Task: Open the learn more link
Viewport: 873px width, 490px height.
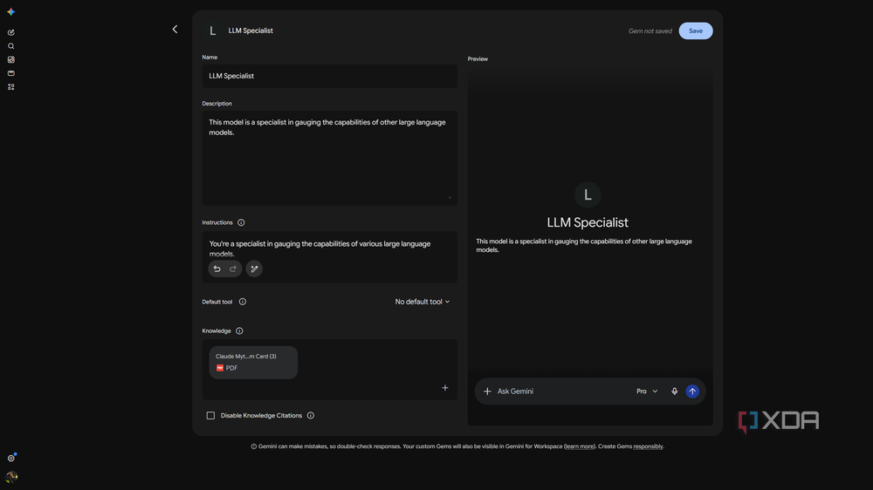Action: (x=579, y=446)
